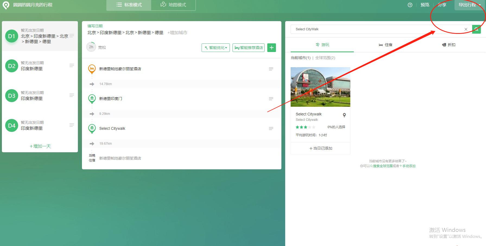Switch to 地图模式 map mode
This screenshot has height=246, width=486.
point(173,5)
